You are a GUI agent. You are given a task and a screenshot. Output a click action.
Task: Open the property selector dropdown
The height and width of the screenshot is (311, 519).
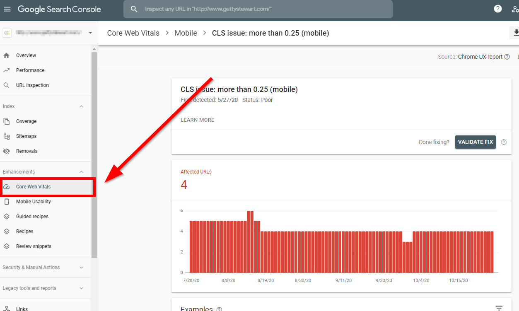(x=90, y=33)
